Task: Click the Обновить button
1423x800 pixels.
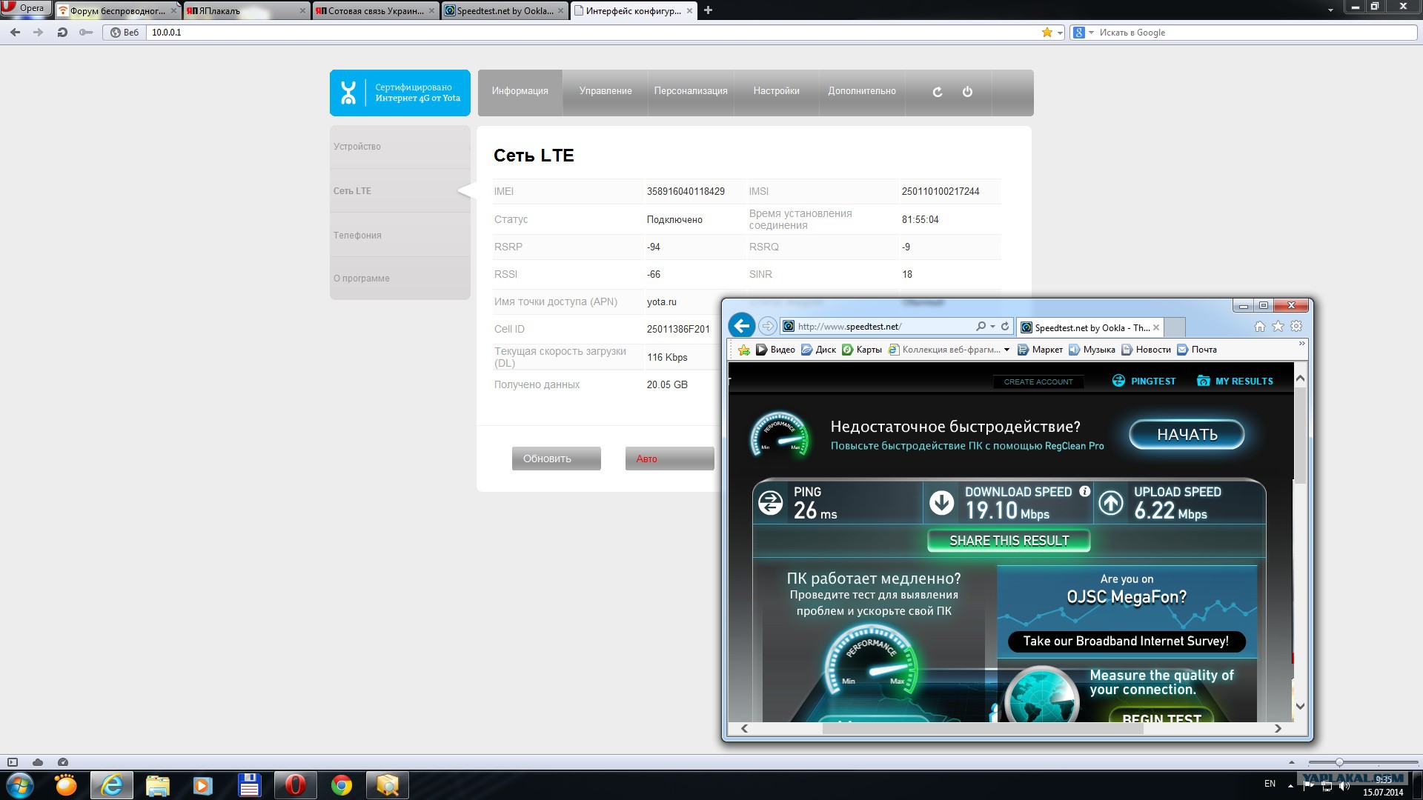Action: tap(556, 459)
